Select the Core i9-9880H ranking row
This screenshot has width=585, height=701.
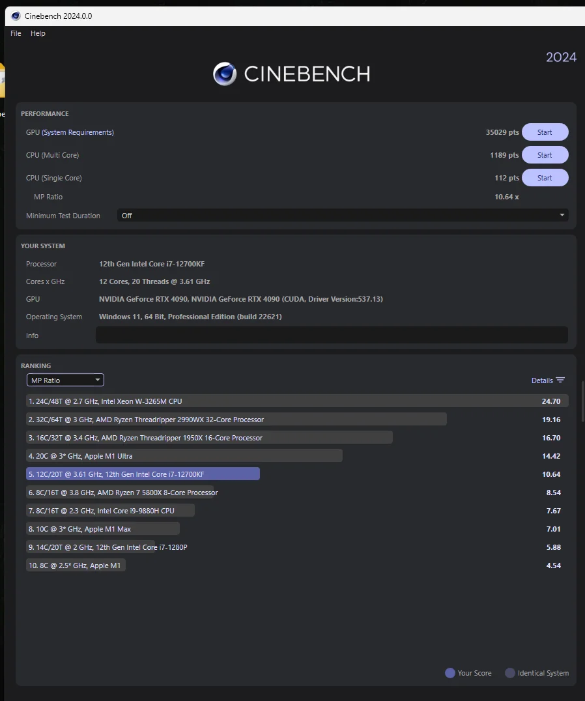coord(297,511)
